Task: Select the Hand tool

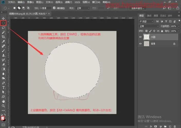Action: [3, 101]
